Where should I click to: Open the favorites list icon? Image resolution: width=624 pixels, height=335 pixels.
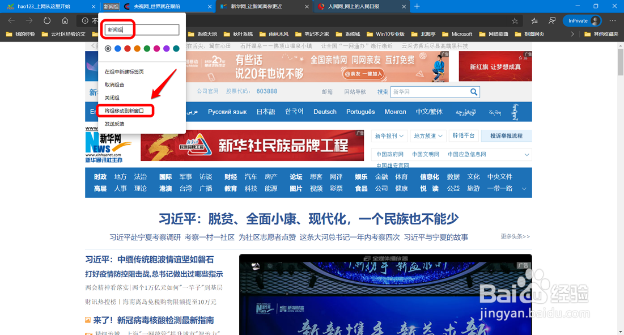pyautogui.click(x=534, y=20)
